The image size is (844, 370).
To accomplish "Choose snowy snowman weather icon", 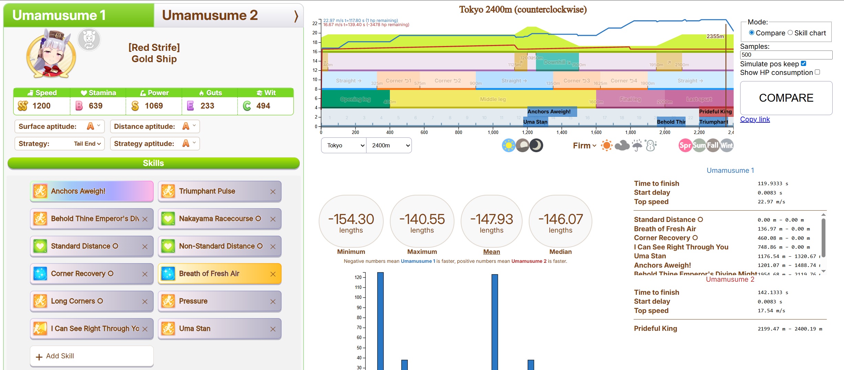I will (651, 145).
